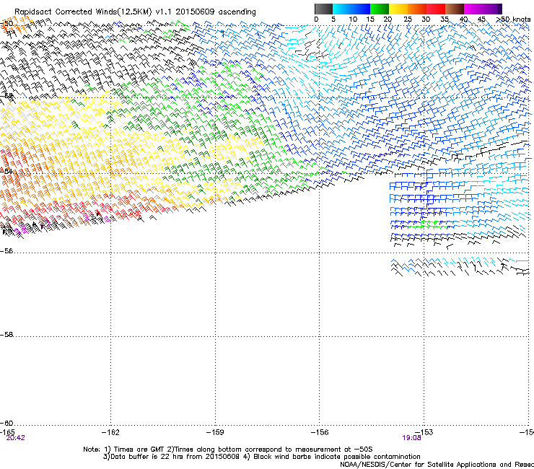Click longitude label -159
This screenshot has width=534, height=469.
[x=215, y=432]
